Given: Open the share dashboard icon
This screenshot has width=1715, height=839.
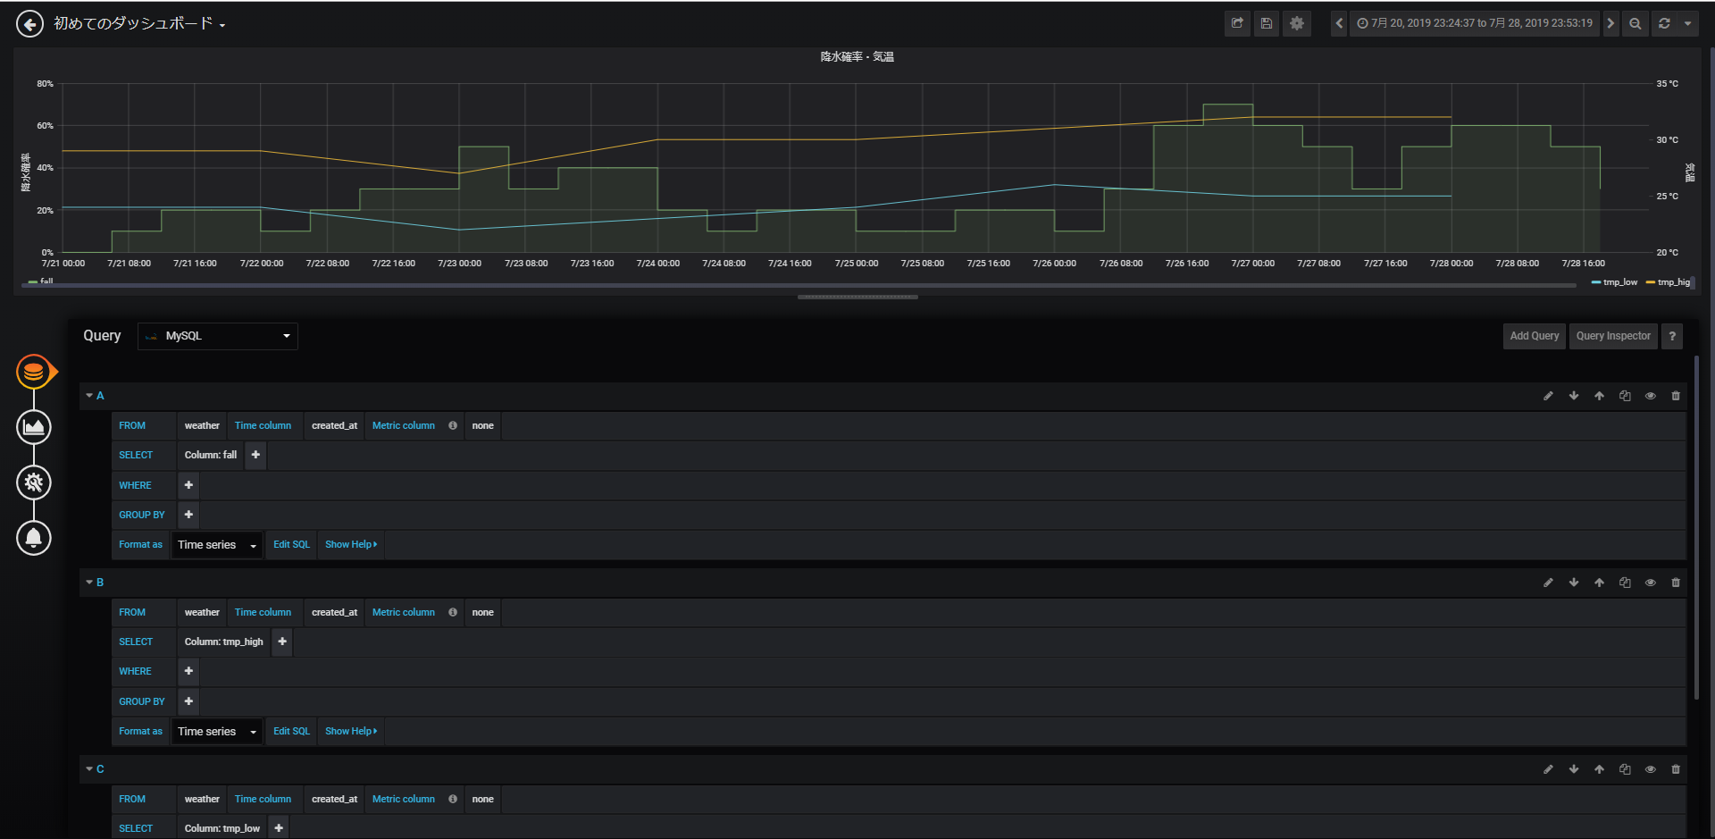Looking at the screenshot, I should click(x=1237, y=23).
